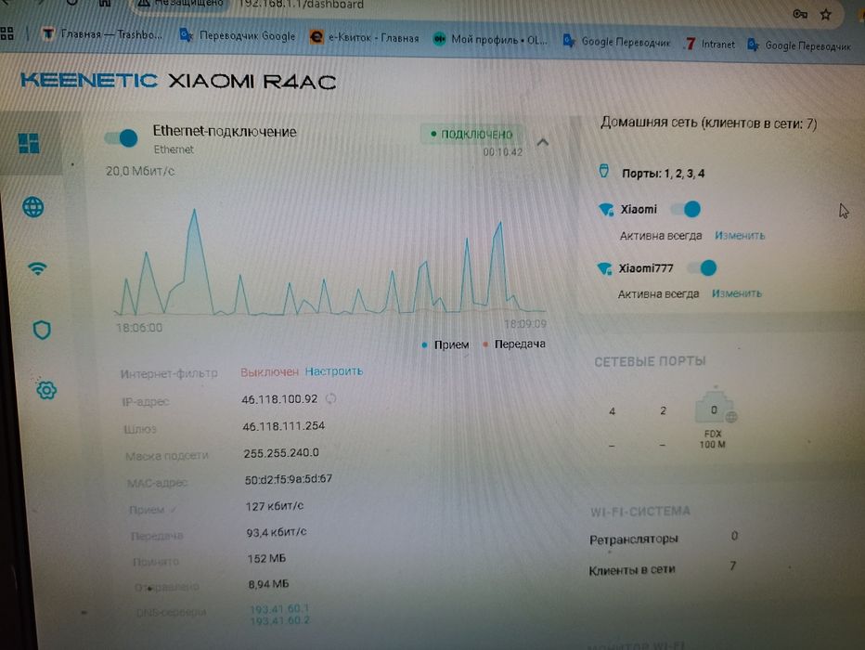Click the refresh icon next to IP address
Screen dimensions: 865x650
click(330, 398)
